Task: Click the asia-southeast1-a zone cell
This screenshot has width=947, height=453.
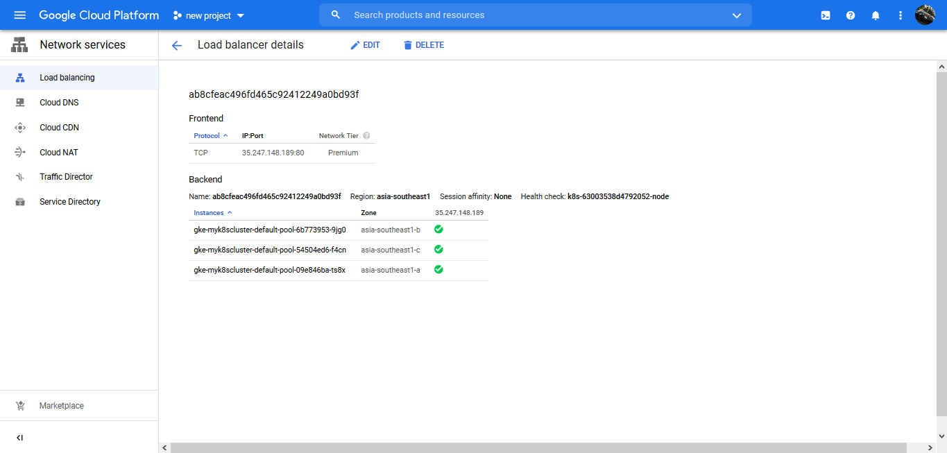Action: point(391,270)
